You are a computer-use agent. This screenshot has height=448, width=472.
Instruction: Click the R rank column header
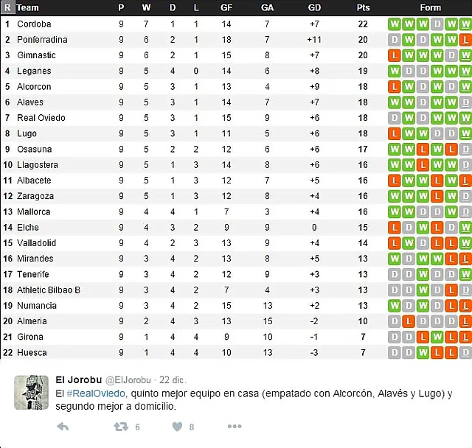[7, 7]
